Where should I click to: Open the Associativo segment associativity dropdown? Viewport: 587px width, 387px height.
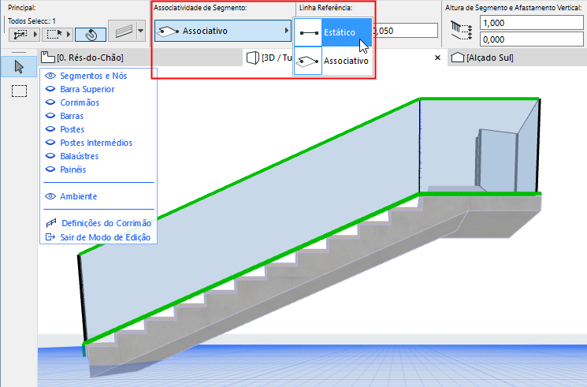pyautogui.click(x=223, y=31)
